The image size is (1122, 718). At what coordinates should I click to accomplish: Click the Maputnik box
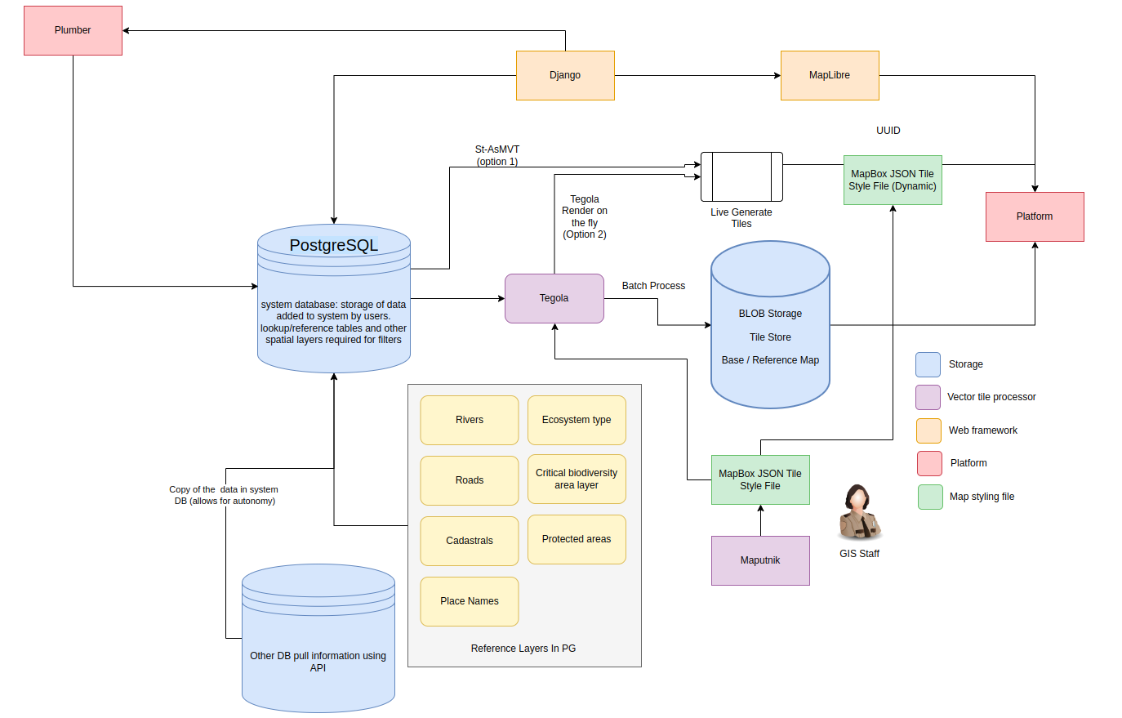(x=760, y=560)
